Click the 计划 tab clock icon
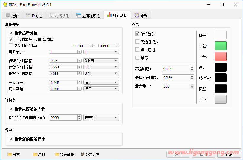The width and height of the screenshot is (243, 160). (136, 15)
